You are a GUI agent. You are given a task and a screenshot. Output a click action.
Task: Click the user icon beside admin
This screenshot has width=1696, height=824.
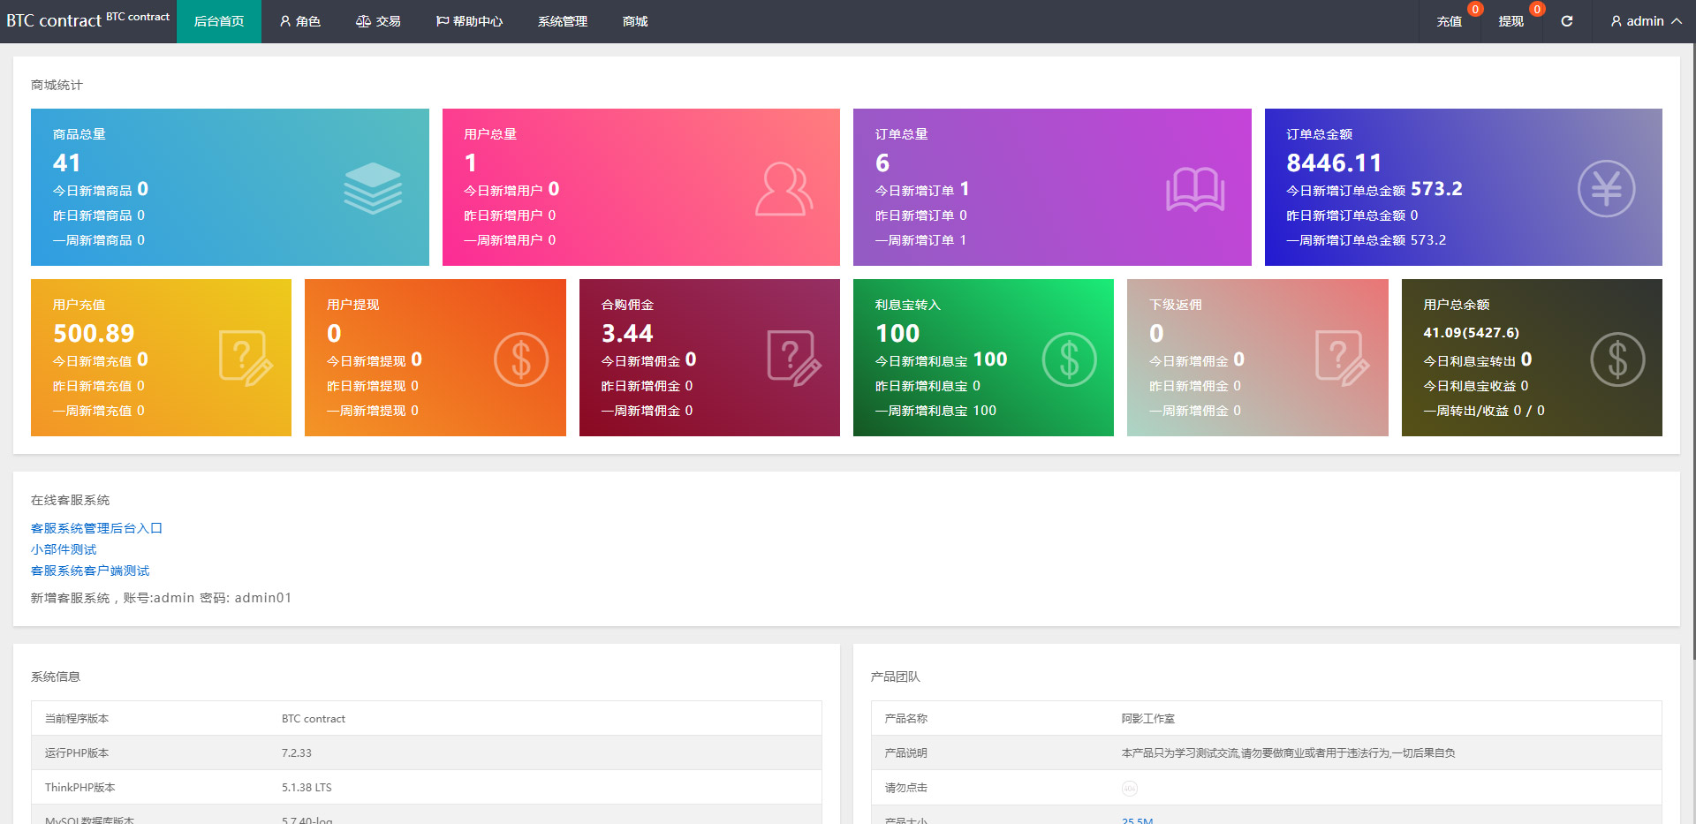1616,21
